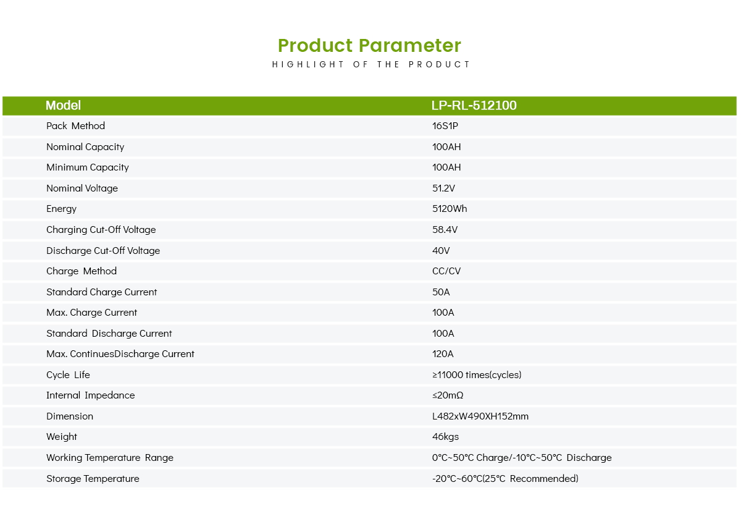
Task: Click the Product Parameter heading
Action: [369, 46]
